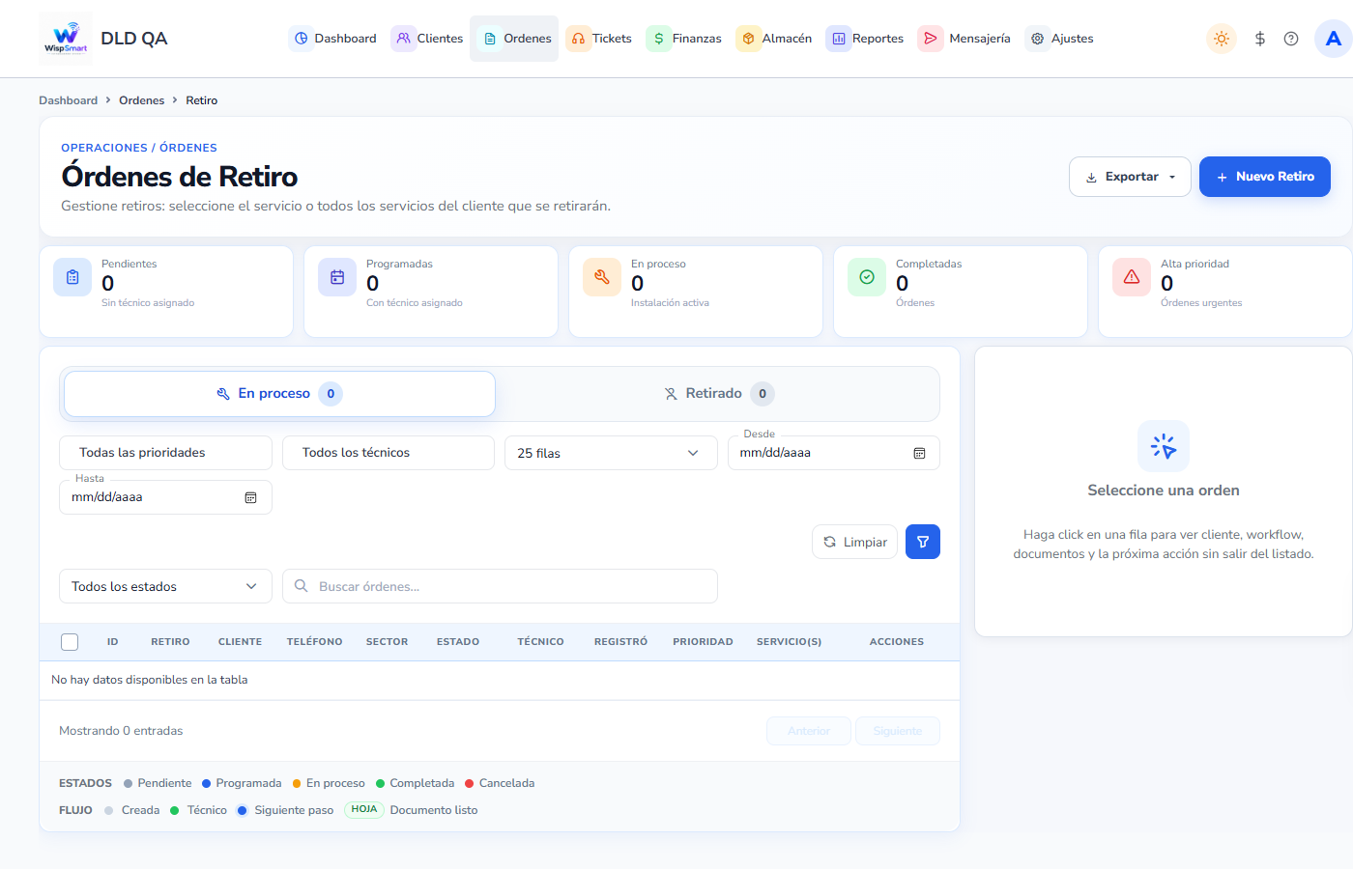
Task: Click the dollar sign icon in header
Action: pyautogui.click(x=1260, y=39)
